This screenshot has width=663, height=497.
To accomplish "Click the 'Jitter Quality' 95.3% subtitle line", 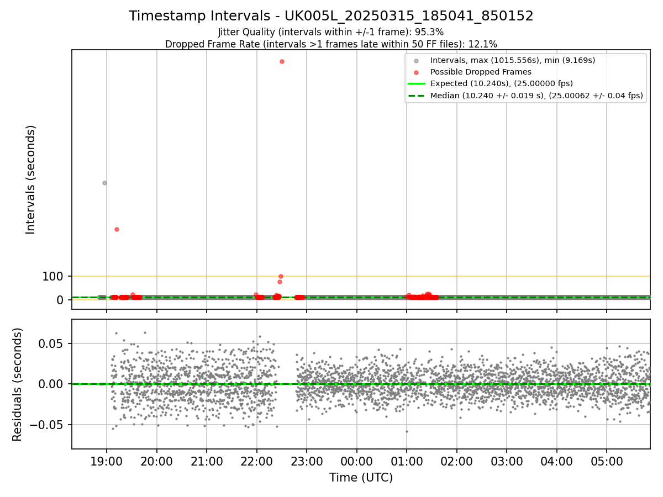I will pos(331,32).
